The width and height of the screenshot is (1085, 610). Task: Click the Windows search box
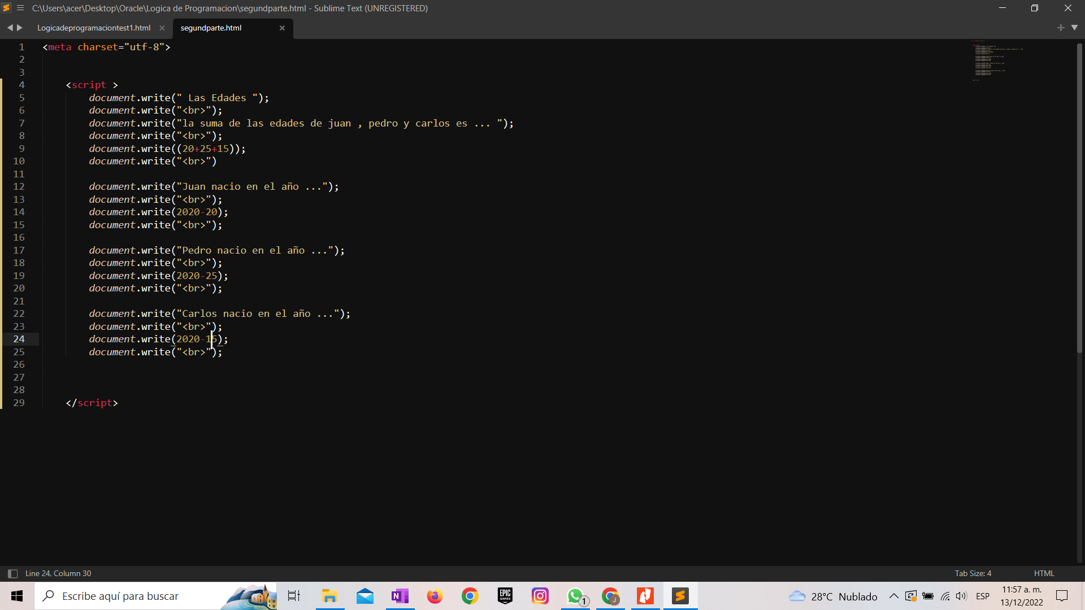click(x=155, y=596)
